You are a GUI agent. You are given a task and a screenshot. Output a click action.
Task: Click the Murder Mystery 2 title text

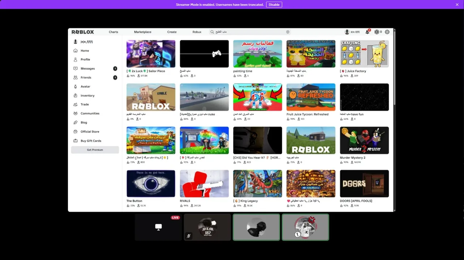tap(352, 157)
